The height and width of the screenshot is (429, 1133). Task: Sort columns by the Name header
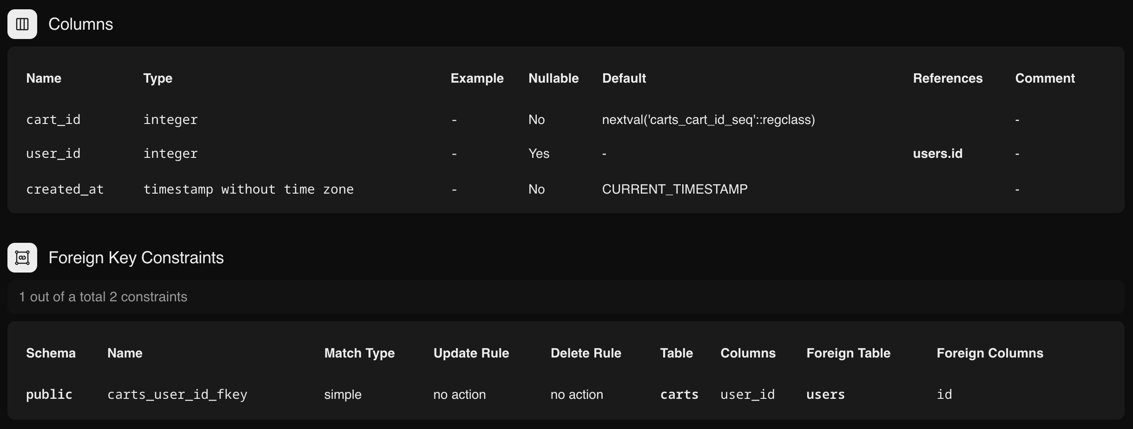tap(43, 78)
